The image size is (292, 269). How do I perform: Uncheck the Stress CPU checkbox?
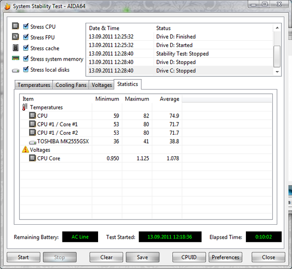26,26
